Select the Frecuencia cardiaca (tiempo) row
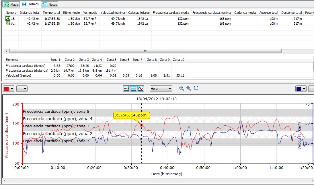This screenshot has height=185, width=314. [x=95, y=66]
